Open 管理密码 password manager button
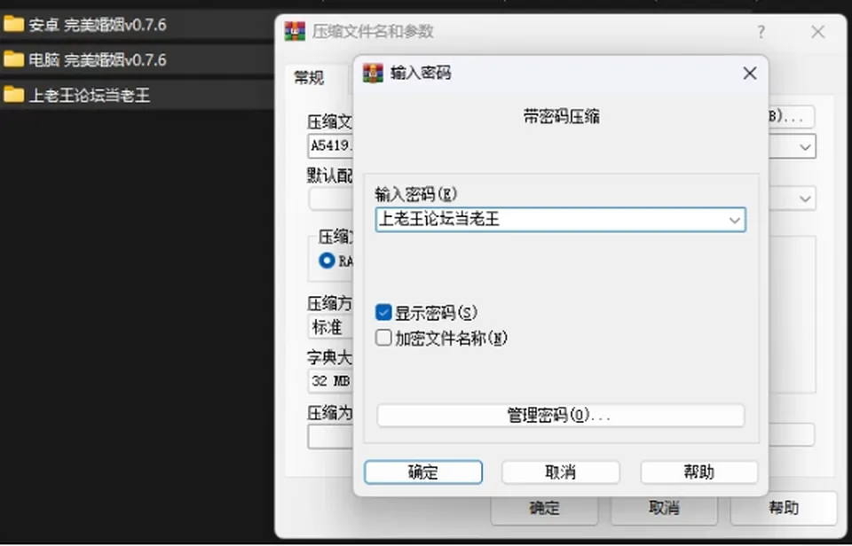The width and height of the screenshot is (852, 546). point(560,416)
